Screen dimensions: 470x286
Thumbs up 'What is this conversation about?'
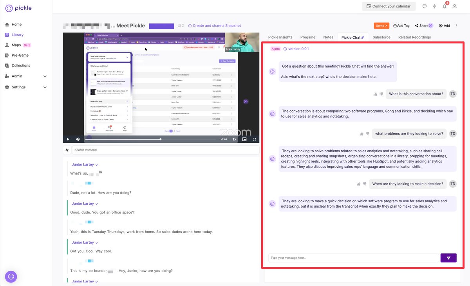[375, 94]
